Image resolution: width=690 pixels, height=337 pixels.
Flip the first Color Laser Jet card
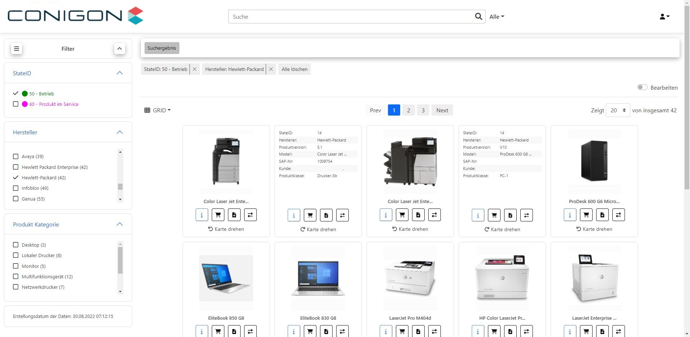click(x=226, y=229)
